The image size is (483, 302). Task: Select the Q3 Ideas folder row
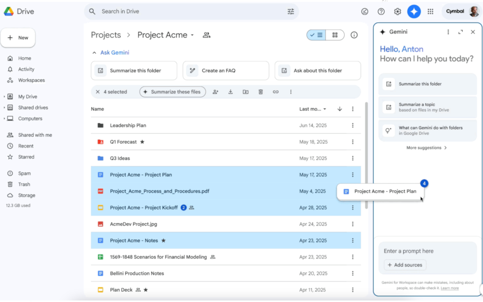click(226, 158)
